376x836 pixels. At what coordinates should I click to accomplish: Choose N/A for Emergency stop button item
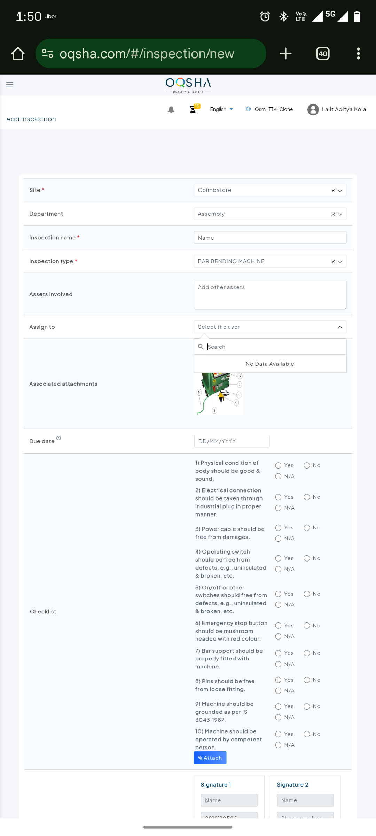pyautogui.click(x=278, y=636)
